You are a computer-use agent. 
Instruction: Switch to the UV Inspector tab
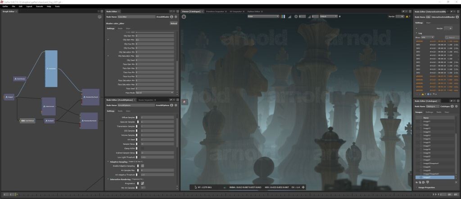point(235,11)
